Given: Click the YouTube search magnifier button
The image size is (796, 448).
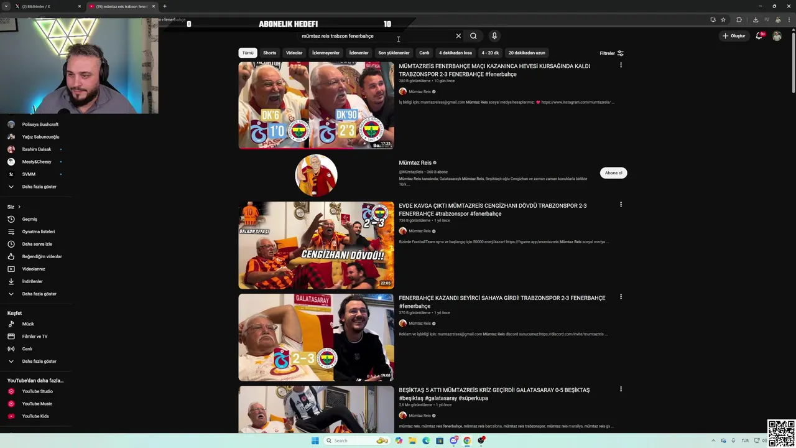Looking at the screenshot, I should coord(473,36).
